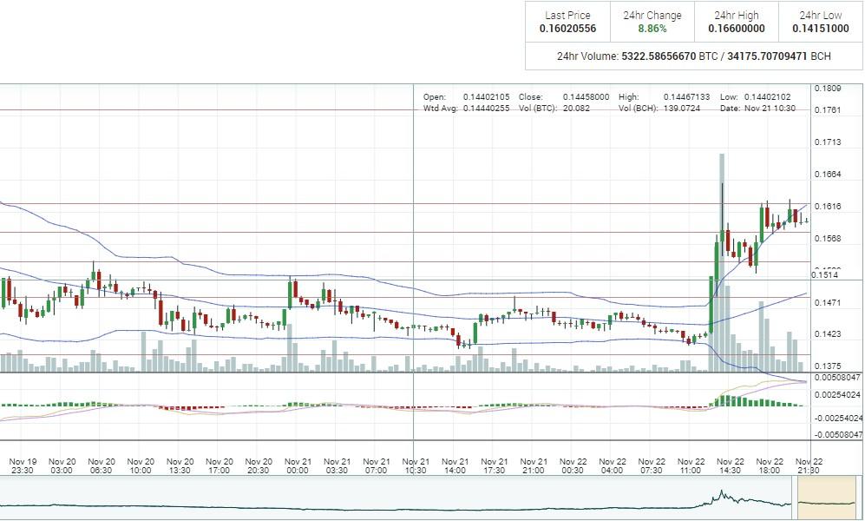Click the 24hr Volume BTC/BCH bar
Viewport: 865px width, 521px height.
coord(694,56)
